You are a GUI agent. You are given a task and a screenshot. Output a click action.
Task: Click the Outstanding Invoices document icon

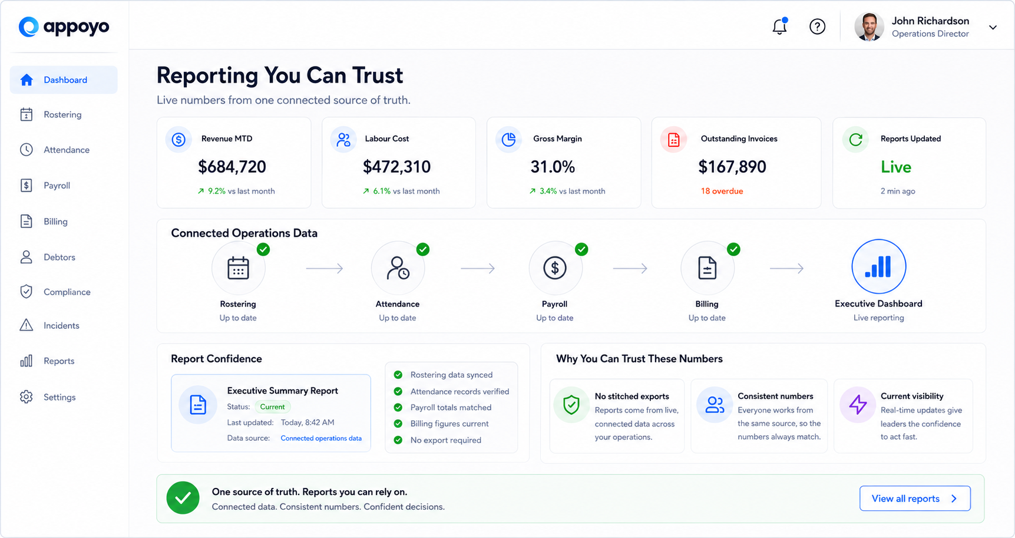673,140
